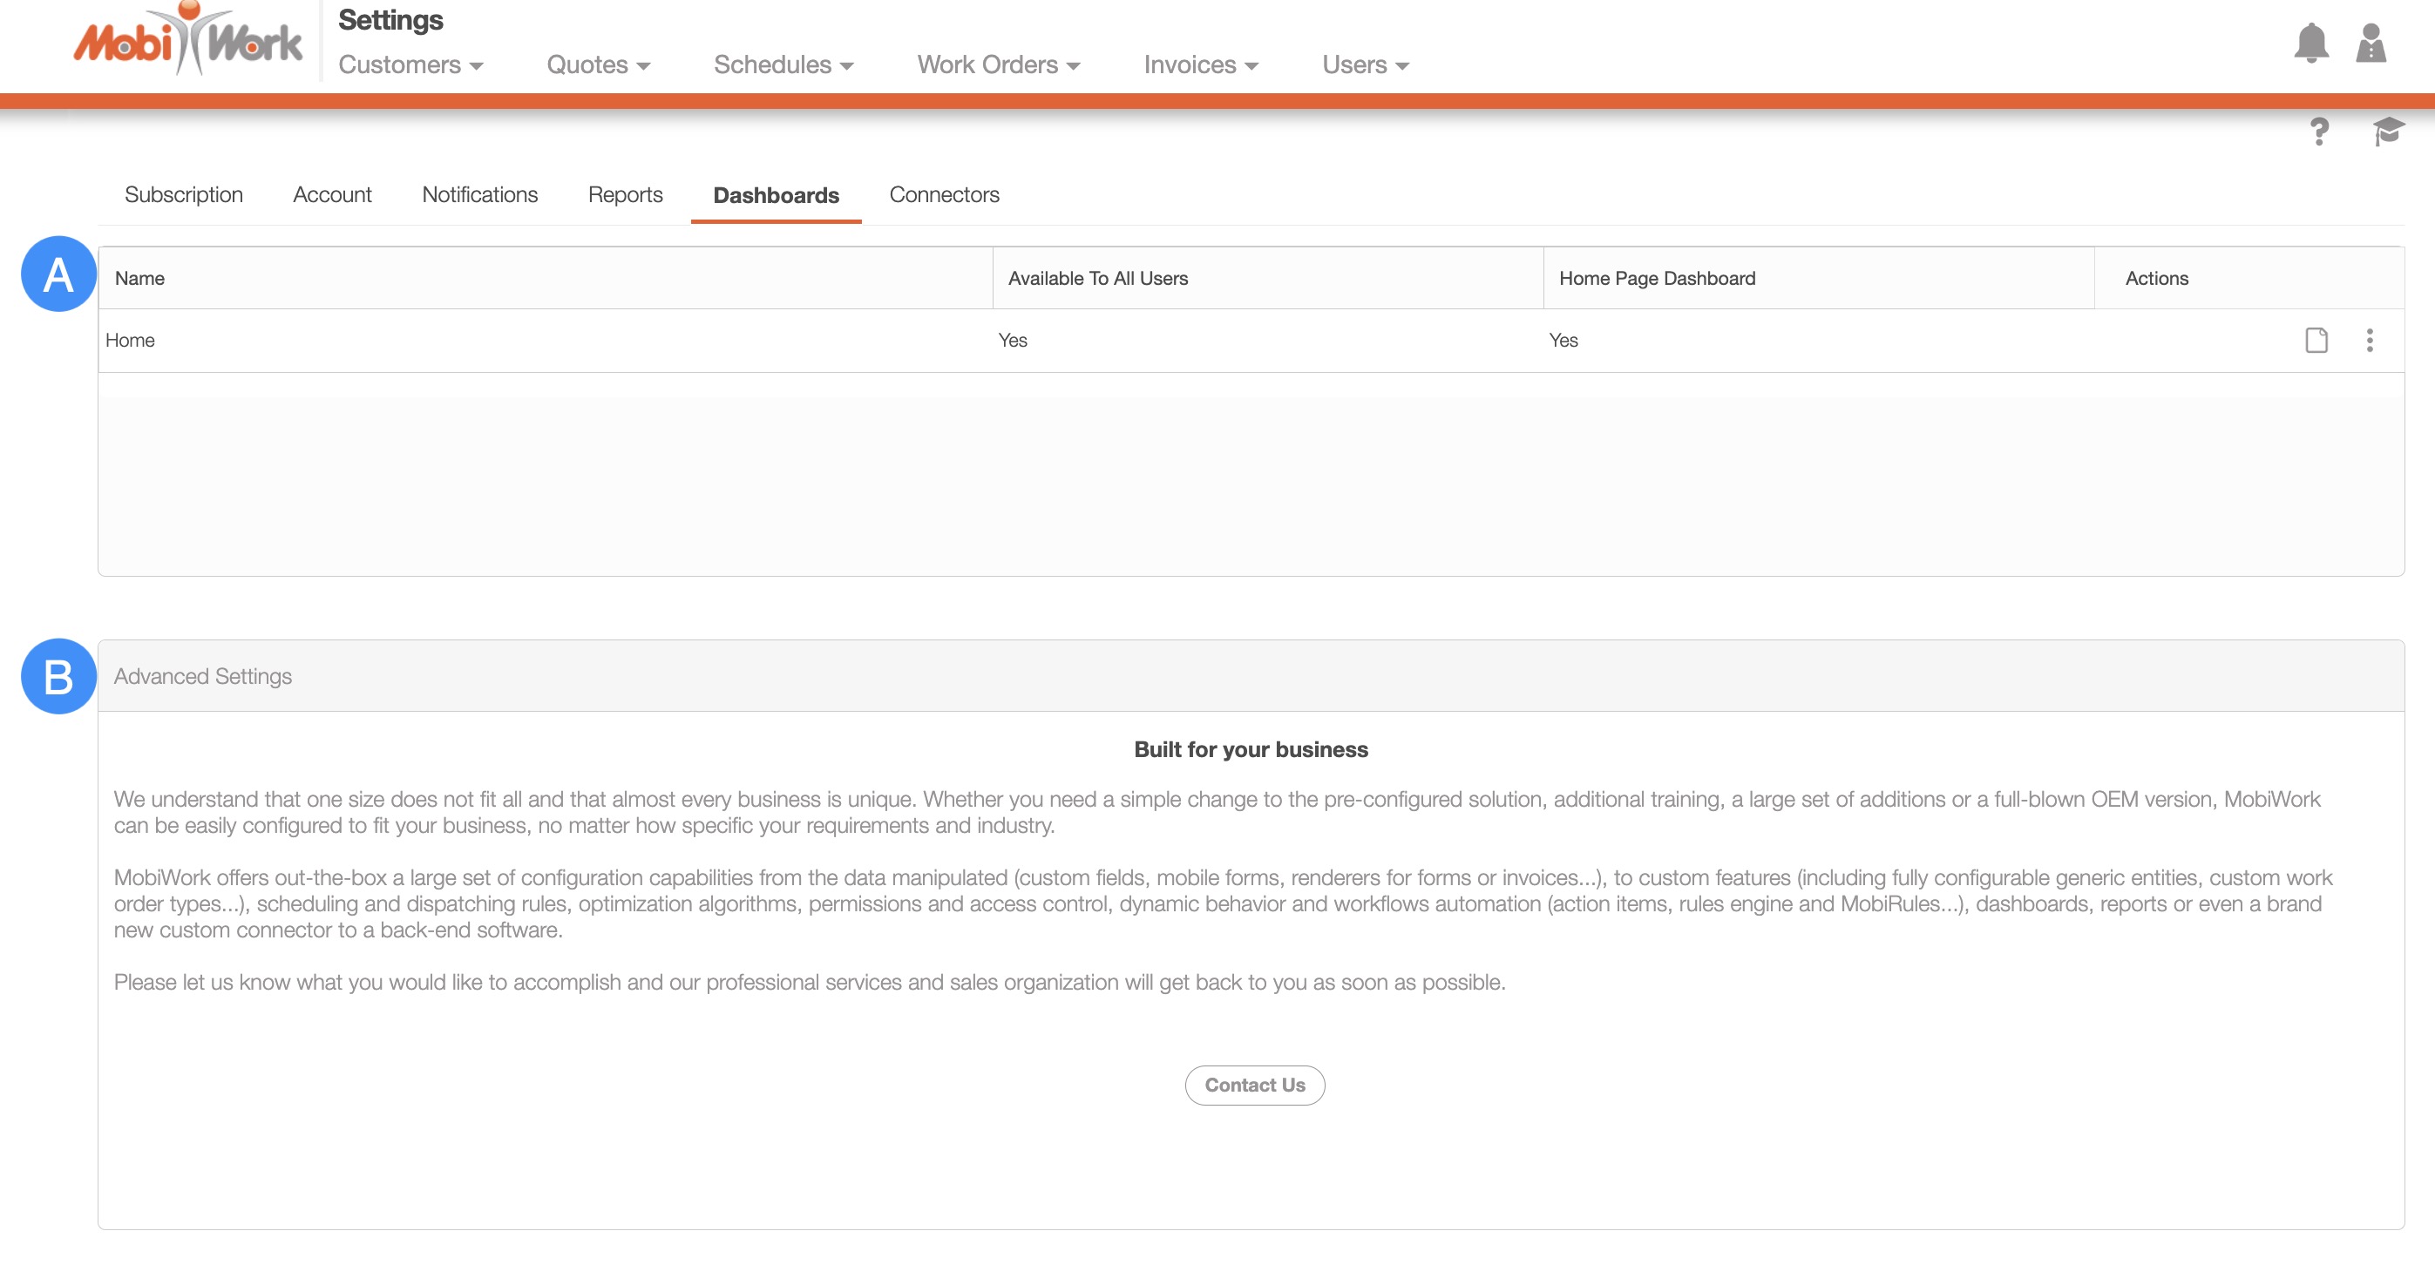Open the user profile icon

(x=2370, y=44)
